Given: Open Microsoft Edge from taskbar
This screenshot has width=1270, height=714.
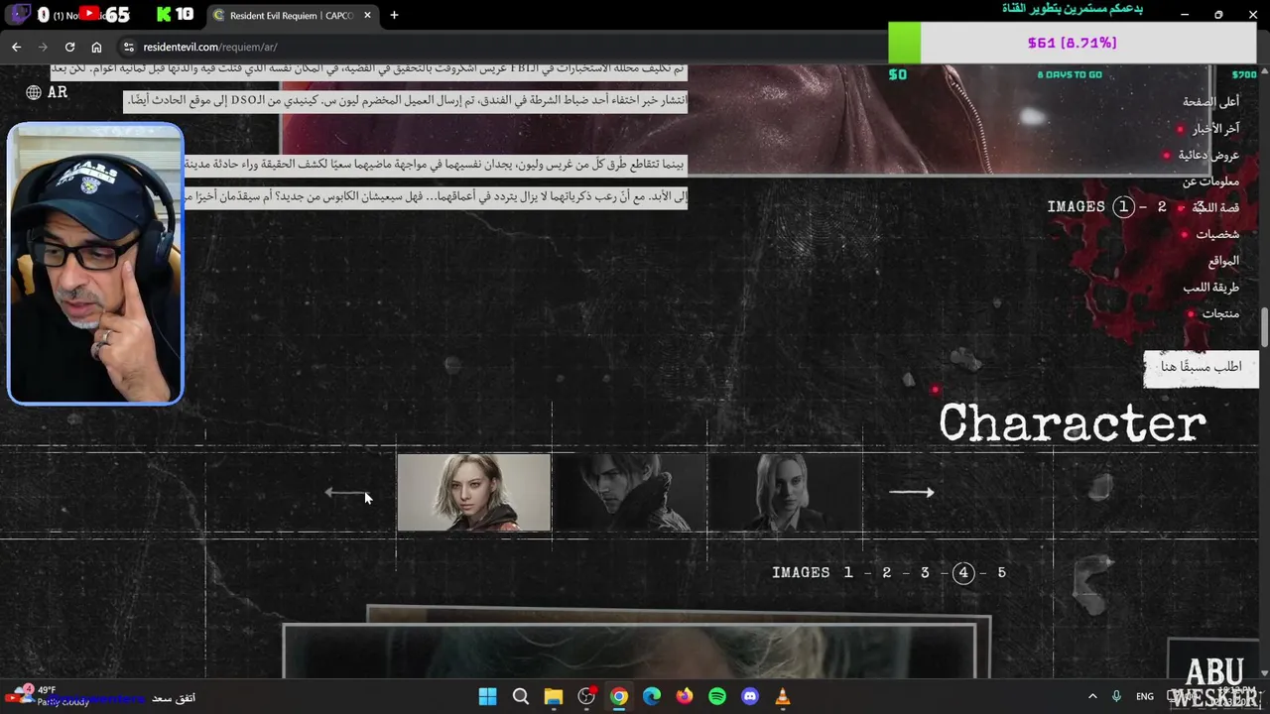Looking at the screenshot, I should pos(652,696).
